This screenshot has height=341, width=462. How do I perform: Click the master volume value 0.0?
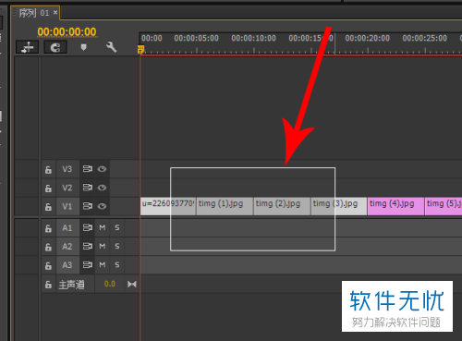[110, 284]
